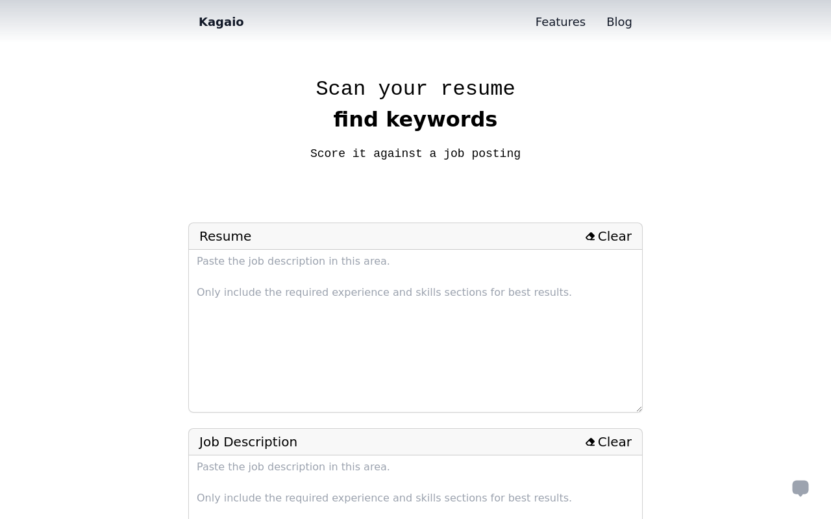The height and width of the screenshot is (519, 831).
Task: Click the "Paste the job description" placeholder in the Job Description box
Action: click(x=293, y=466)
